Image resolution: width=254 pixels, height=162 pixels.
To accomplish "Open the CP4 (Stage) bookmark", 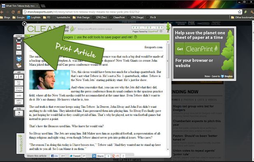I will (135, 17).
